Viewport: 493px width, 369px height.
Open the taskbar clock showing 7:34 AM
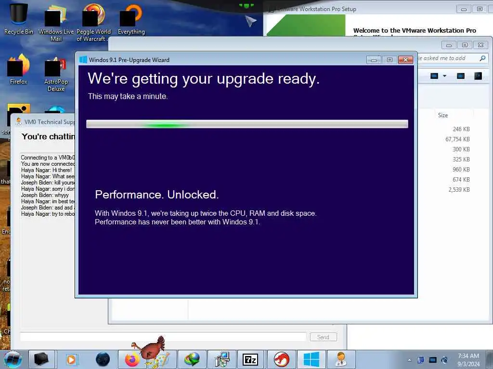pos(468,360)
